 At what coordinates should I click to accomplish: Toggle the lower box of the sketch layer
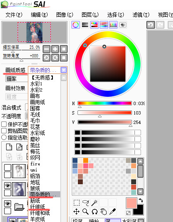(7, 175)
